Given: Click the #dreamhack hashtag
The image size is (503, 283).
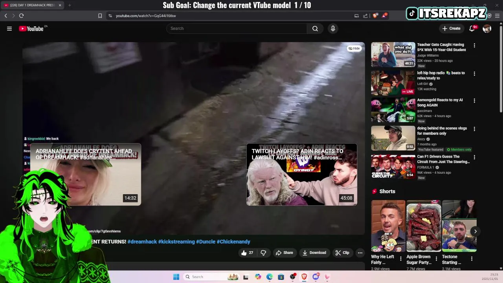Looking at the screenshot, I should [142, 242].
